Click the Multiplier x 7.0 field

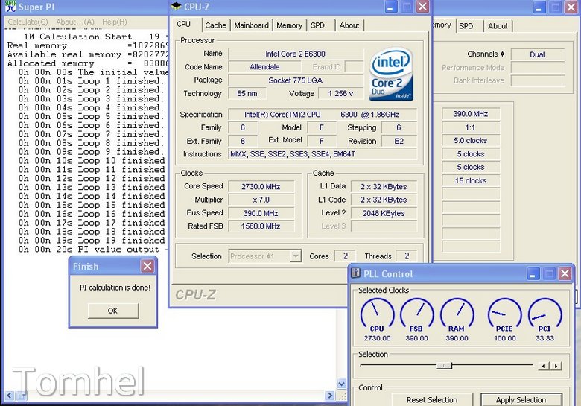[261, 200]
